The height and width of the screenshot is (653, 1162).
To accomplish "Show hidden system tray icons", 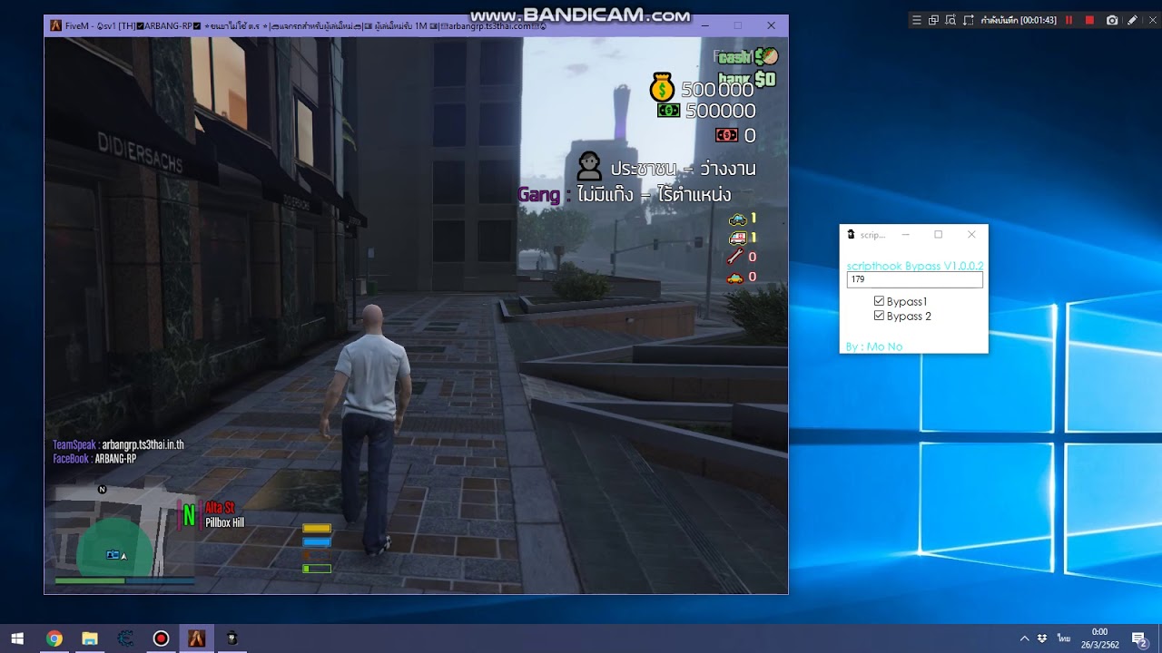I will point(1025,638).
